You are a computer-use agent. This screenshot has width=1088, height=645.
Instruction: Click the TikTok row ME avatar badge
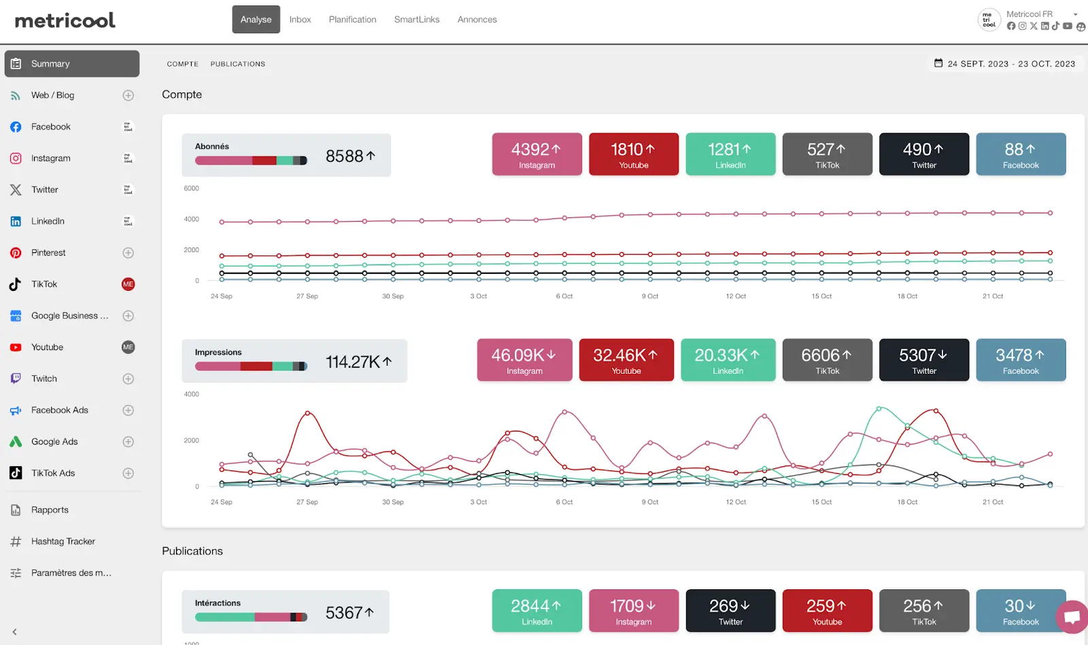click(128, 284)
